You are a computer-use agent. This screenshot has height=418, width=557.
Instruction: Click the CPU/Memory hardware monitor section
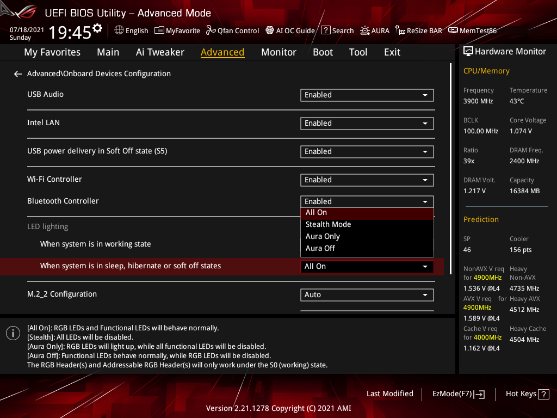(x=486, y=71)
